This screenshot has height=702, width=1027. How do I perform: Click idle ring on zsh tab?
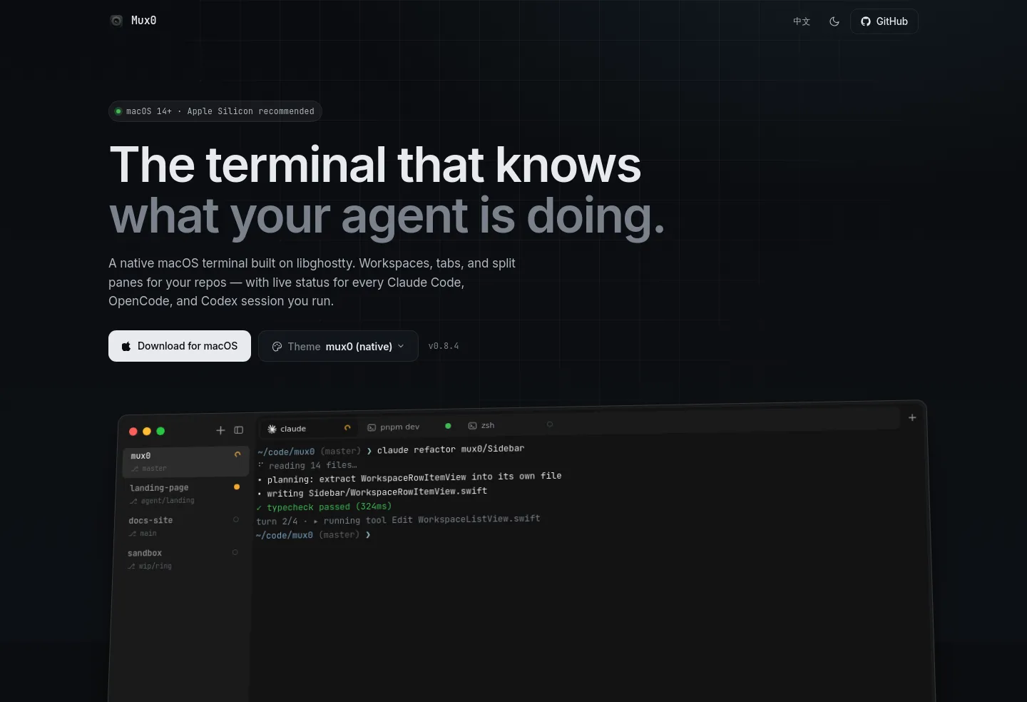550,424
